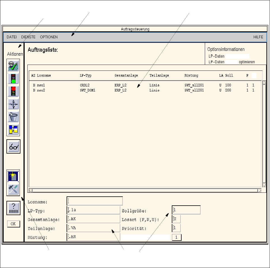Click the 'Rüstung' column header
Viewport: 270px width, 268px height.
click(x=191, y=76)
